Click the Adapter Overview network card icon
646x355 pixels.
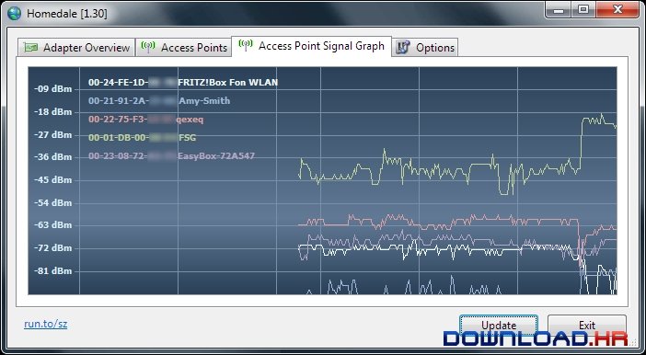click(x=30, y=48)
